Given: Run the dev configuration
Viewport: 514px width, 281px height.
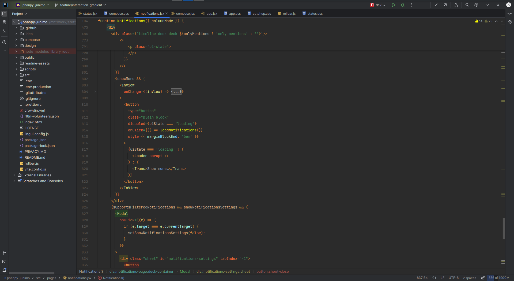Looking at the screenshot, I should pyautogui.click(x=394, y=5).
